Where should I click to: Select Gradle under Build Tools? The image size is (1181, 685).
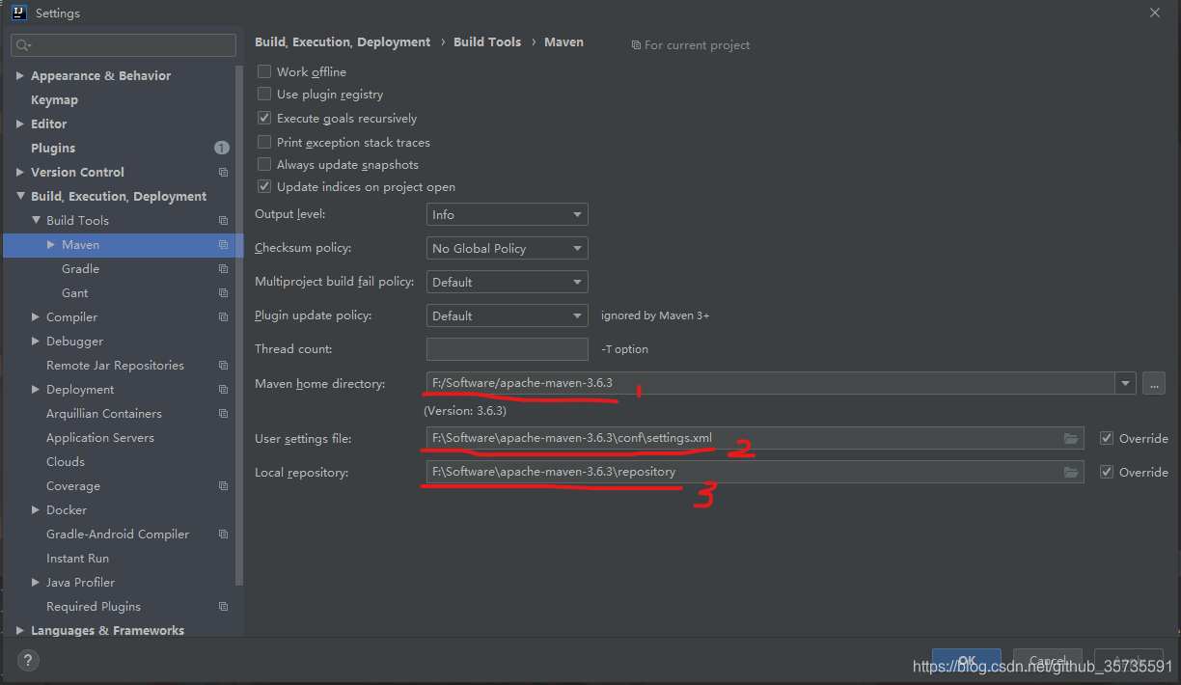coord(80,269)
